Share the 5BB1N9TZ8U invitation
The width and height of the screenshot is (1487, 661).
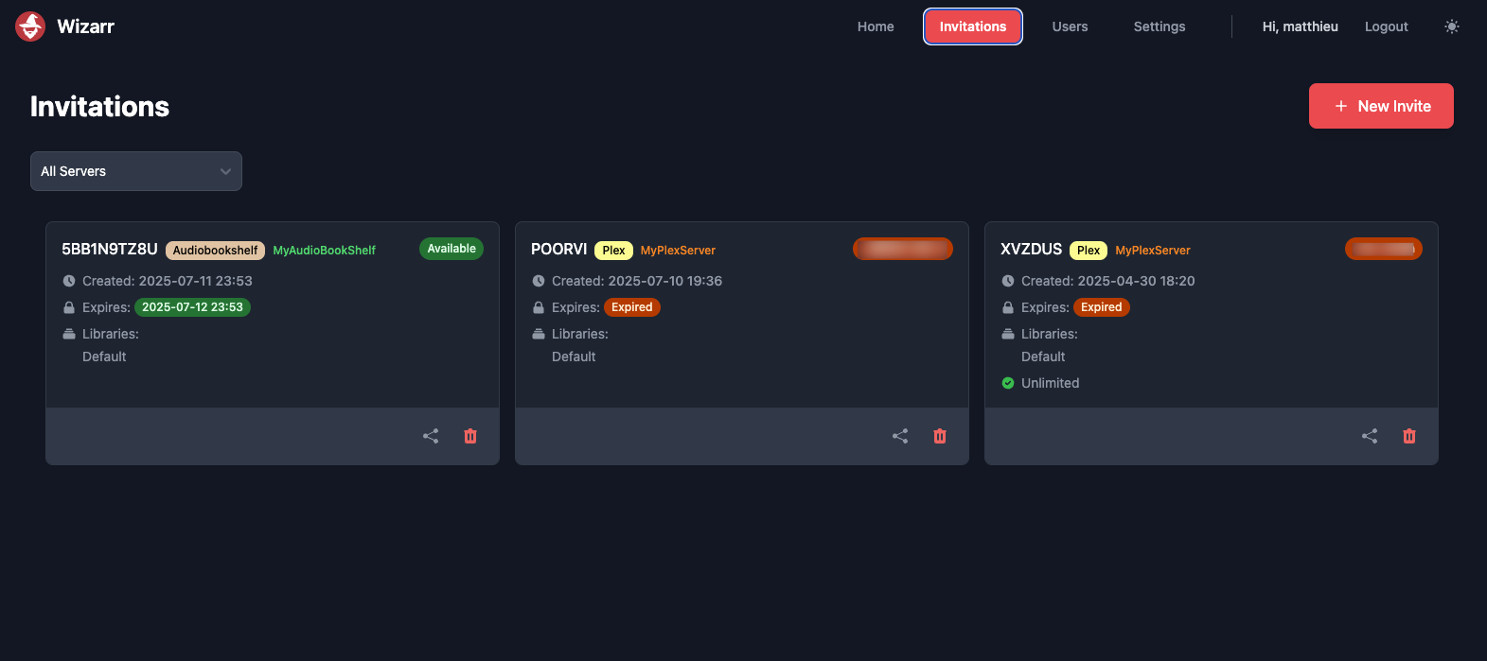[431, 436]
